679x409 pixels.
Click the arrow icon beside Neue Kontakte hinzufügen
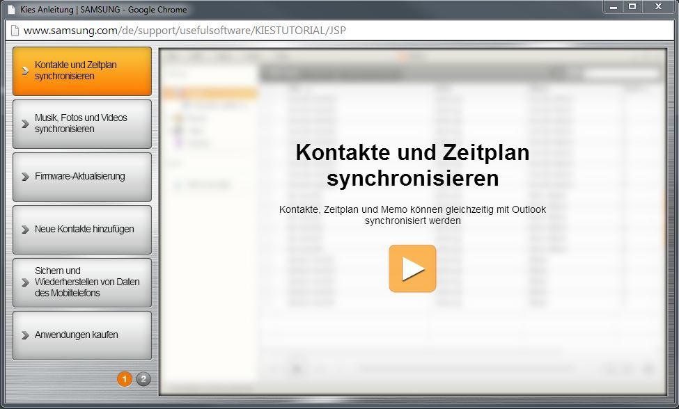tap(25, 230)
